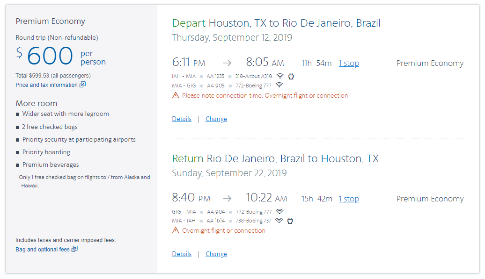Open Bag and optional fees link
The image size is (485, 279).
click(43, 250)
